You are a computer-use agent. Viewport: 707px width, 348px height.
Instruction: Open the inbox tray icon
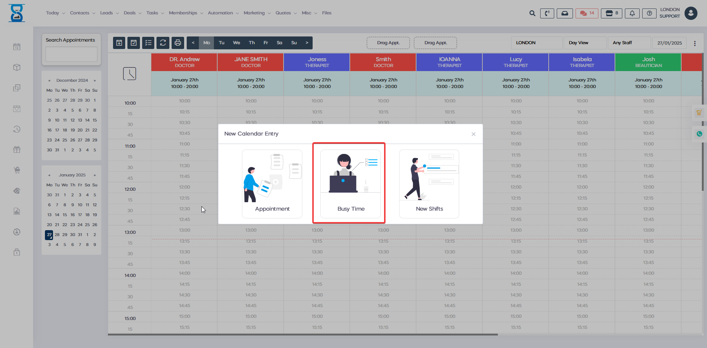pos(564,13)
